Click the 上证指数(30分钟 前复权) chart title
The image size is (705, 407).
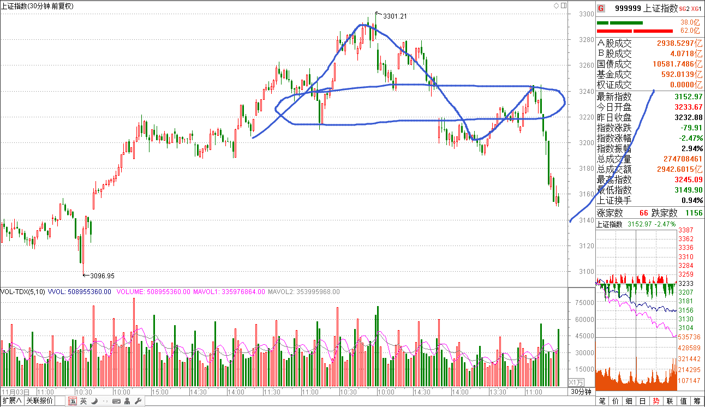tap(37, 6)
